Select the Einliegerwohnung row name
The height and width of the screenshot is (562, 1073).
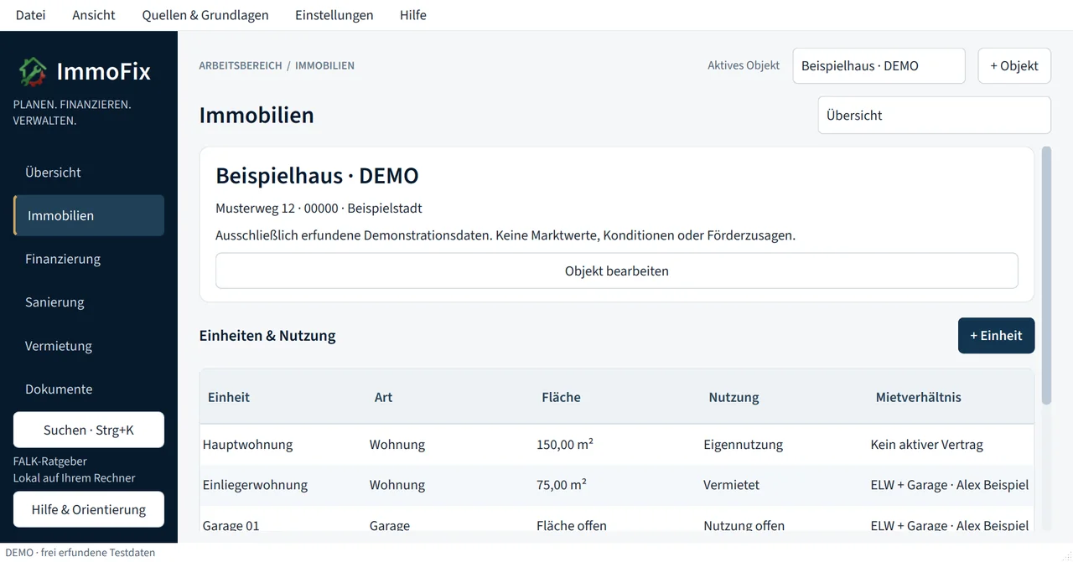(x=255, y=485)
